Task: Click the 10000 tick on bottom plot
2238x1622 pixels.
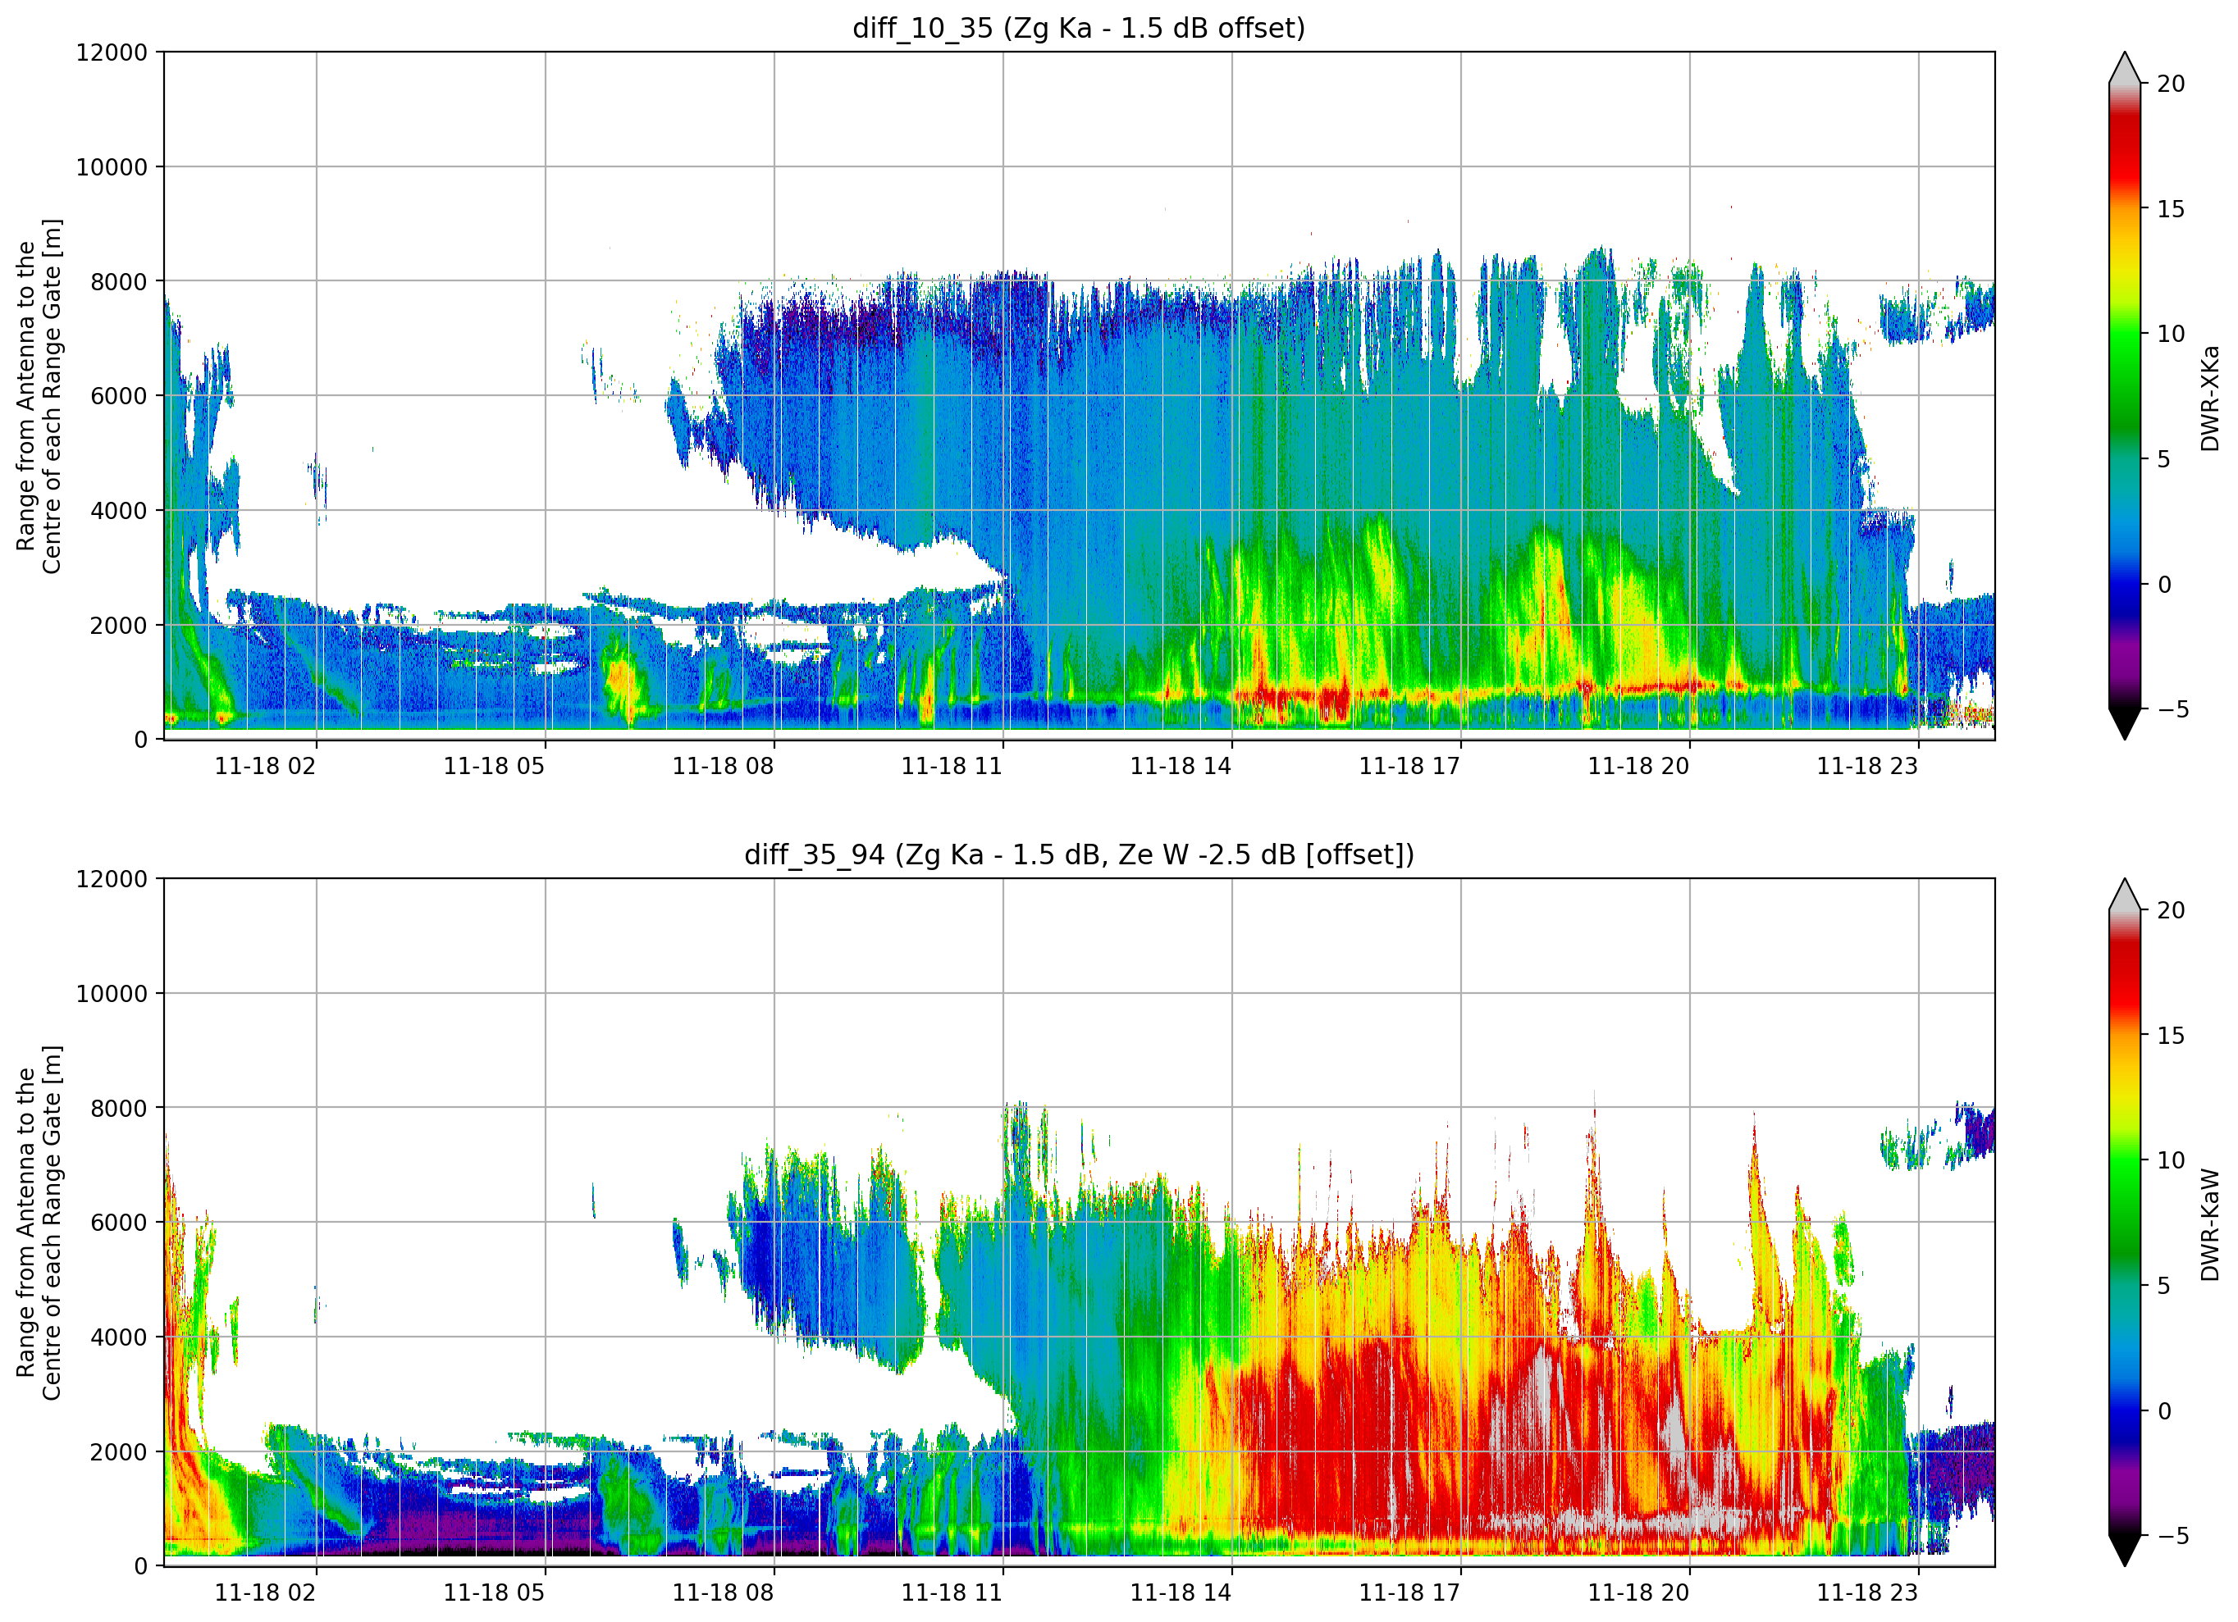Action: (112, 994)
